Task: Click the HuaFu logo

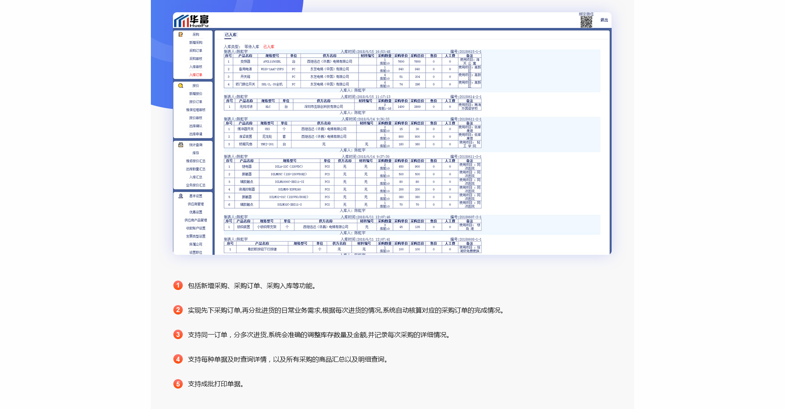Action: (191, 21)
